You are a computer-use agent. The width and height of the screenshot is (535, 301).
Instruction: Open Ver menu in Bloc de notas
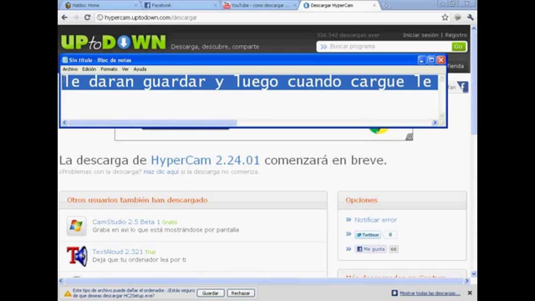tap(125, 69)
